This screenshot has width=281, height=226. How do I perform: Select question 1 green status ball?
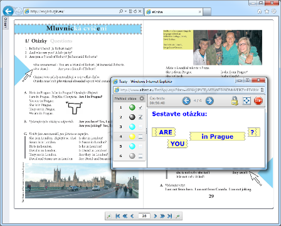click(x=132, y=107)
